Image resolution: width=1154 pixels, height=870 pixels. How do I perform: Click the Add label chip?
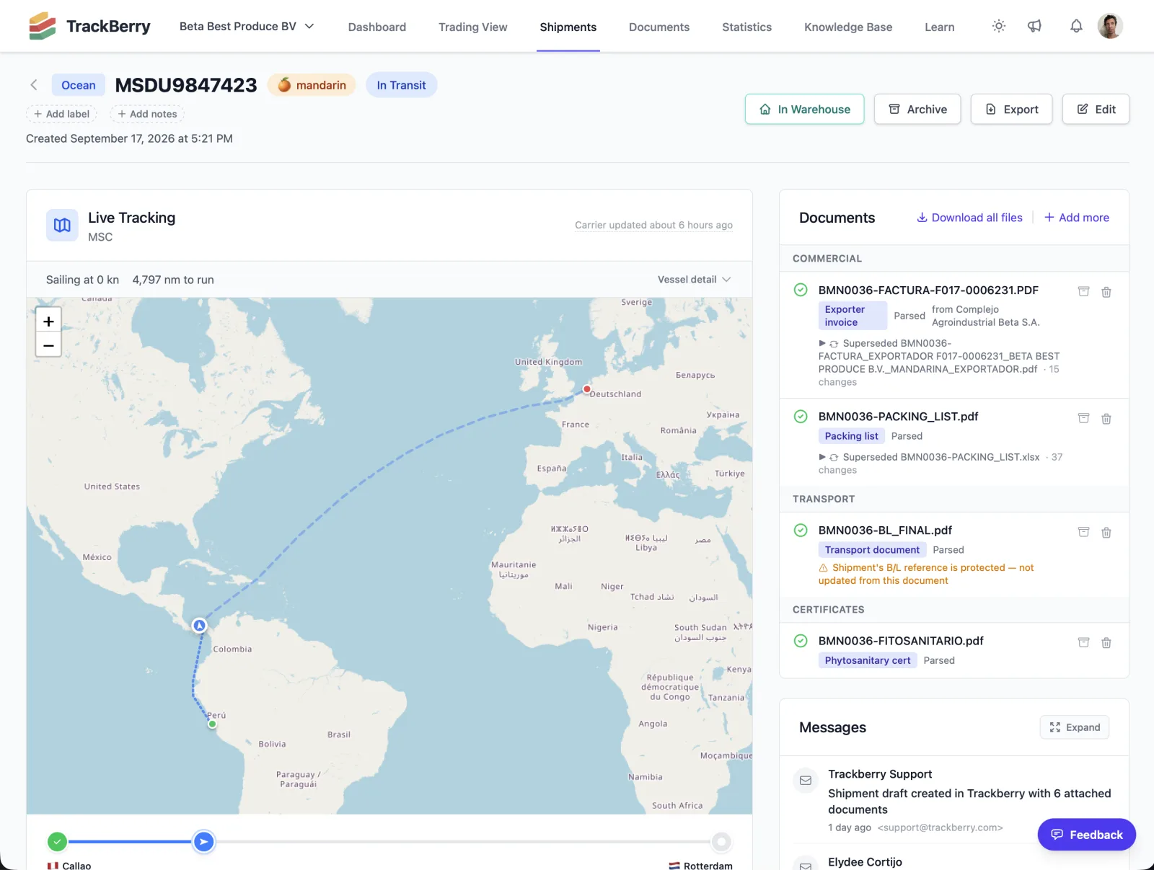point(61,114)
